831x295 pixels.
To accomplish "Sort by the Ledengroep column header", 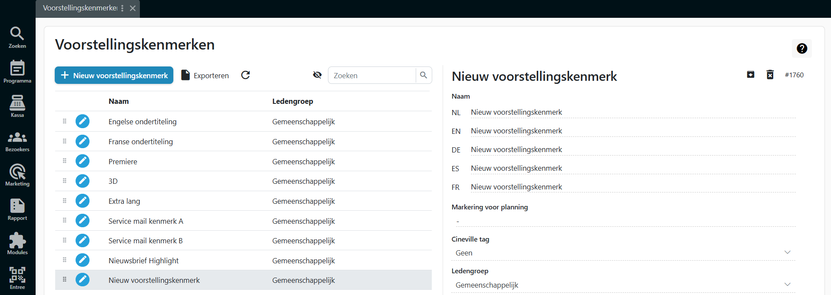I will pyautogui.click(x=292, y=101).
